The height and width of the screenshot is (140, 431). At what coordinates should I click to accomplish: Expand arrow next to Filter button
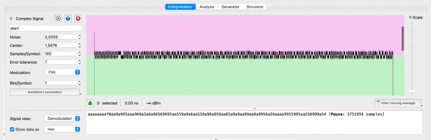pos(422,105)
